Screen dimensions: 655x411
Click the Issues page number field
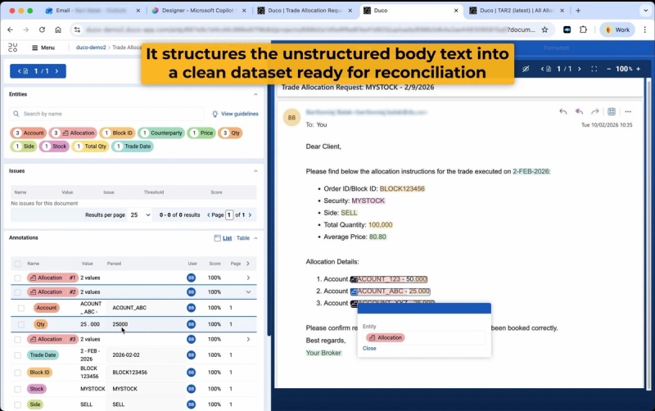click(x=229, y=215)
